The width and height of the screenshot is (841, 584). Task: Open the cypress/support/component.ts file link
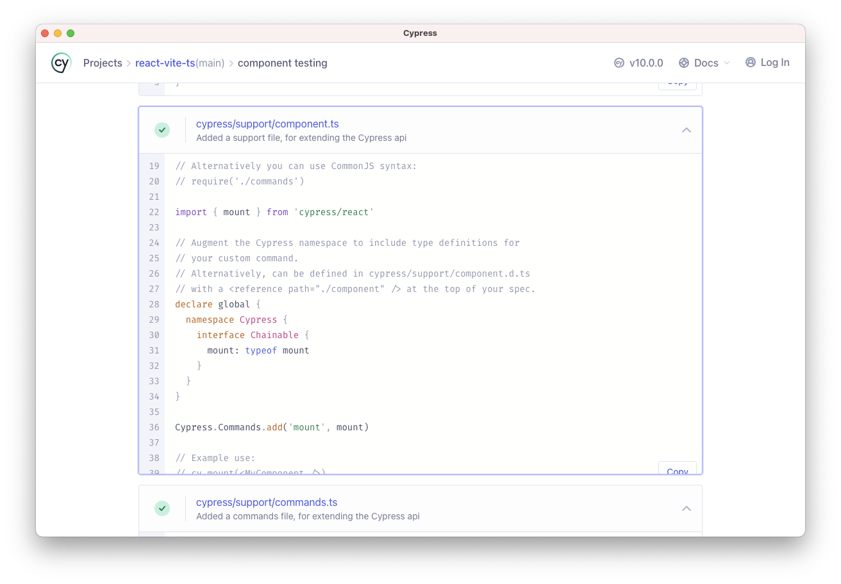(267, 124)
